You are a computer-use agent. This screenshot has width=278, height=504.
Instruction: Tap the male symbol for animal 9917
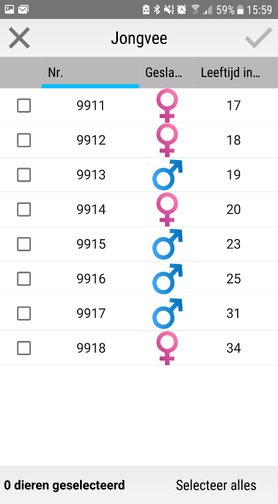click(x=167, y=314)
